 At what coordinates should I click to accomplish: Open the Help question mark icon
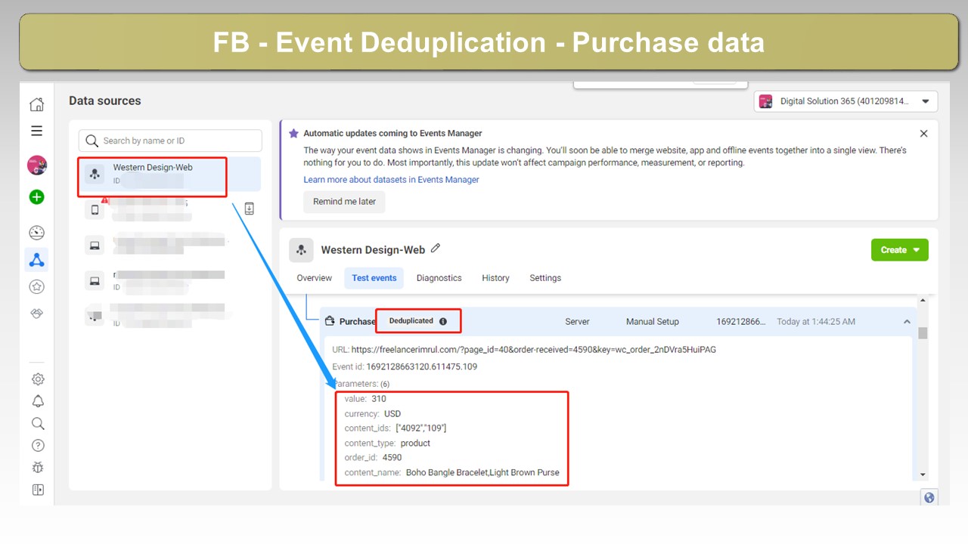coord(38,446)
